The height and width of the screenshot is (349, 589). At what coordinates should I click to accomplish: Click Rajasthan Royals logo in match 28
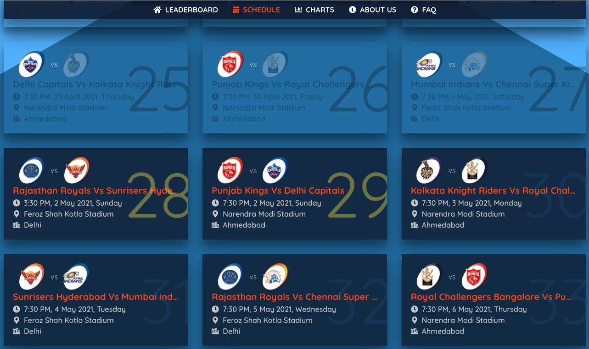pyautogui.click(x=31, y=171)
